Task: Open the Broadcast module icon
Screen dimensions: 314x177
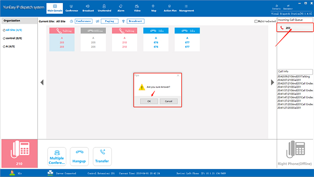Action: pos(88,6)
